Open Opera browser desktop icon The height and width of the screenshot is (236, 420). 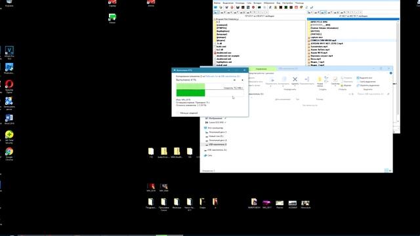click(x=9, y=87)
